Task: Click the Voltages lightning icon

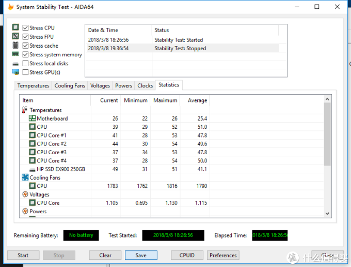Action: [x=25, y=195]
